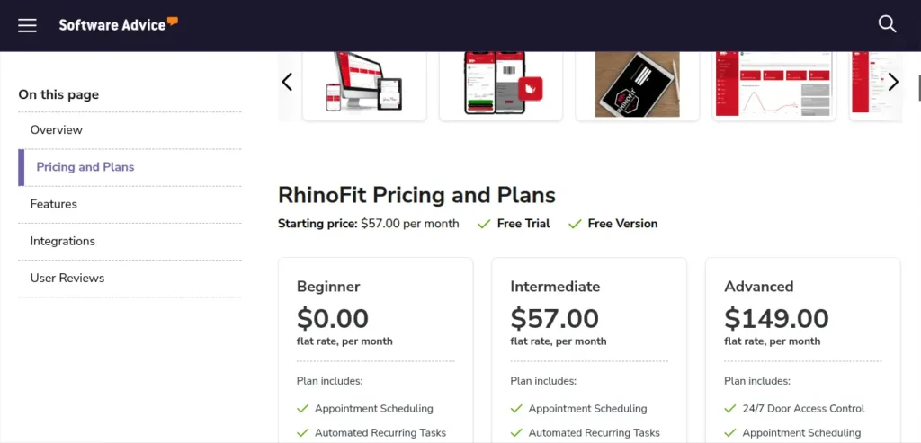Screen dimensions: 921x443
Task: View the mobile phones barcode screenshot
Action: (x=501, y=84)
